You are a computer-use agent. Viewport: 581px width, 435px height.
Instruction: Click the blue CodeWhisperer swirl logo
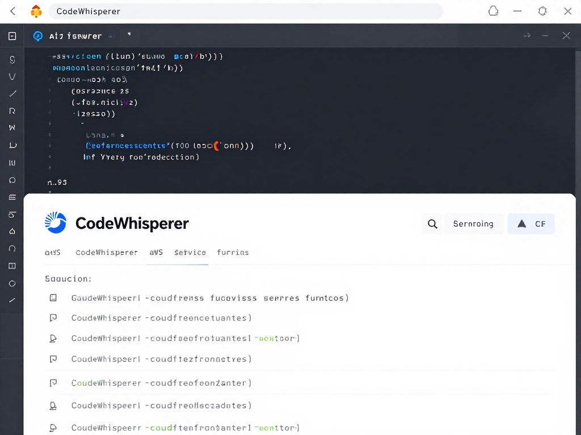(56, 223)
